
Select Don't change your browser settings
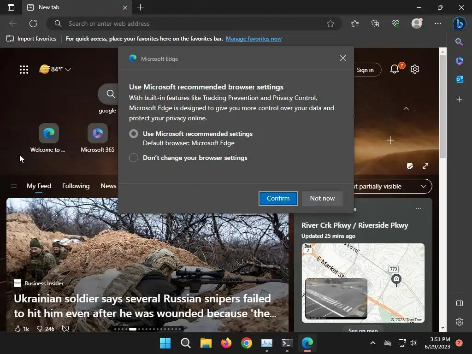[x=134, y=158]
